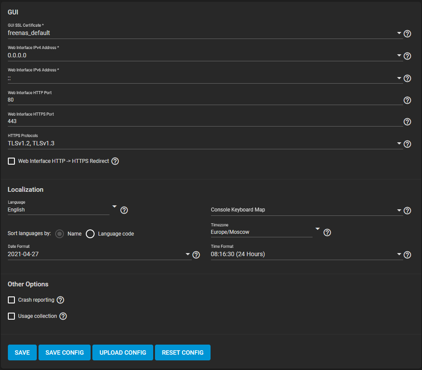Viewport: 422px width, 370px height.
Task: Click the '2021-04-27' date format value
Action: coord(23,254)
